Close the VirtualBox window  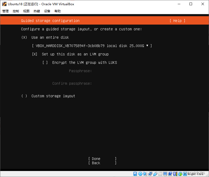202,4
